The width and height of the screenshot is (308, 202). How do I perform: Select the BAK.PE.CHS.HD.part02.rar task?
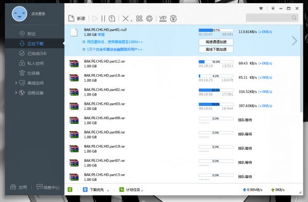(x=182, y=92)
